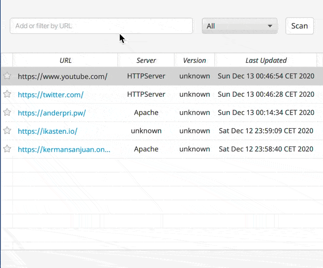Follow the https://anderpri.pw/ link

[52, 113]
